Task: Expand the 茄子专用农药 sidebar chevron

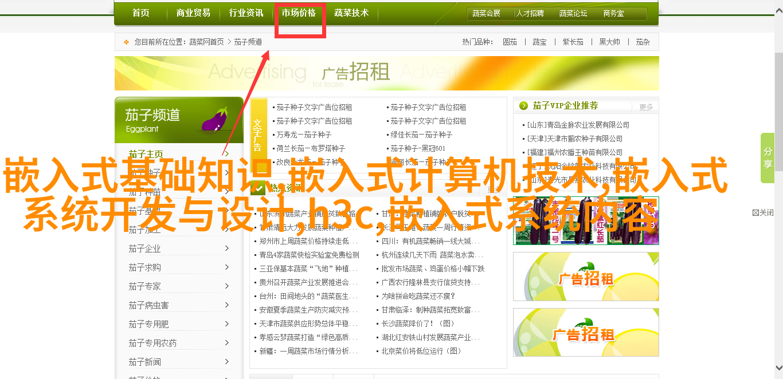Action: (227, 342)
